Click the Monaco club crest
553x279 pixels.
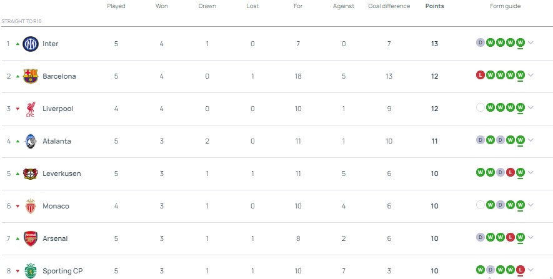30,206
